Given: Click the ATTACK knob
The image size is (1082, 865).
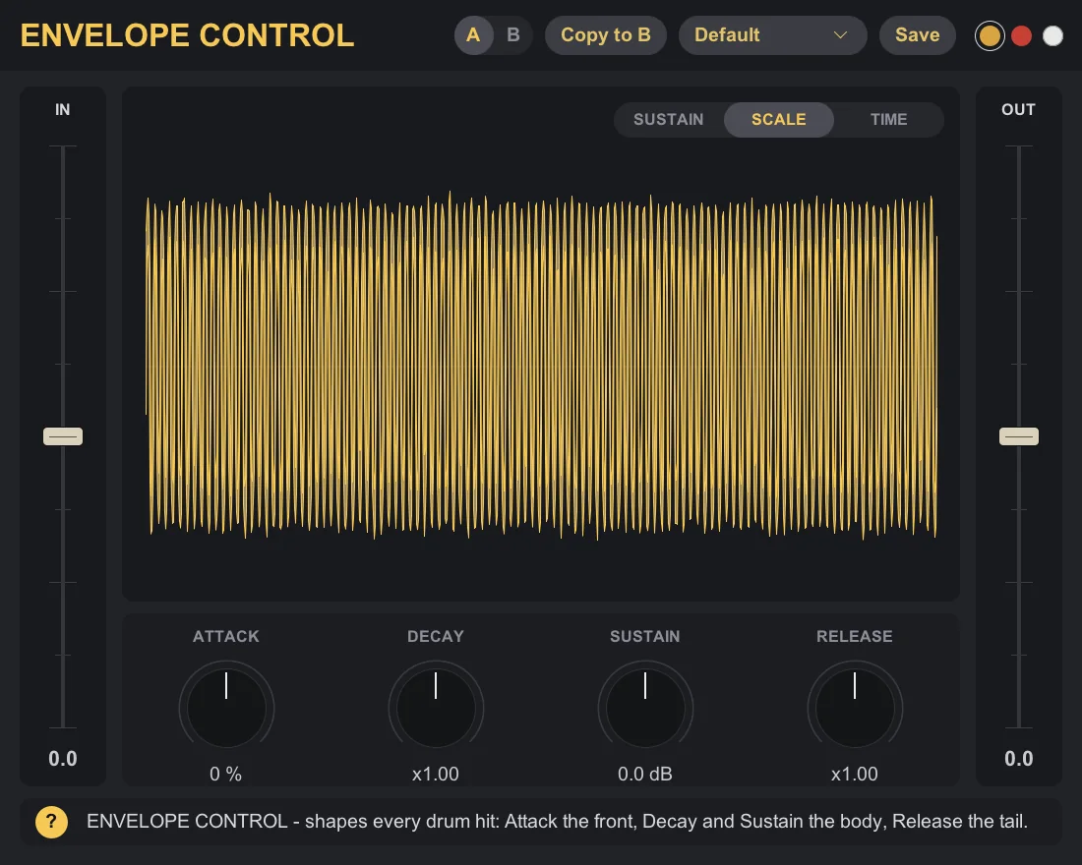Looking at the screenshot, I should click(226, 707).
